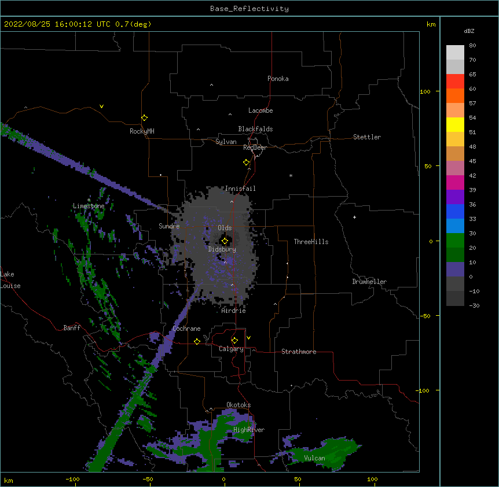Viewport: 499px width, 487px height.
Task: Select the purple 36-39 dBZ legend swatch
Action: 455,197
